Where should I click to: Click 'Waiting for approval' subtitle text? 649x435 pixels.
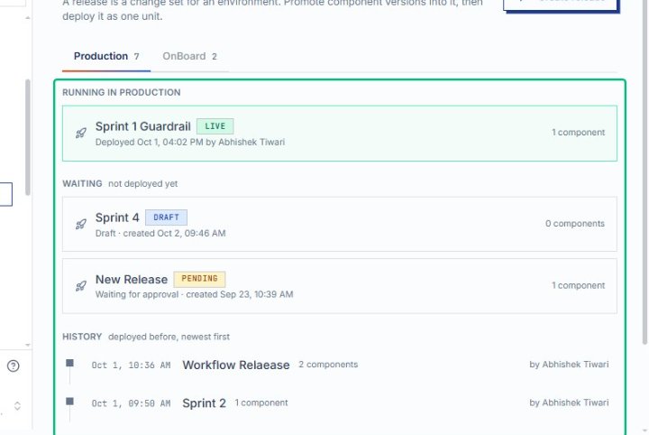point(137,294)
